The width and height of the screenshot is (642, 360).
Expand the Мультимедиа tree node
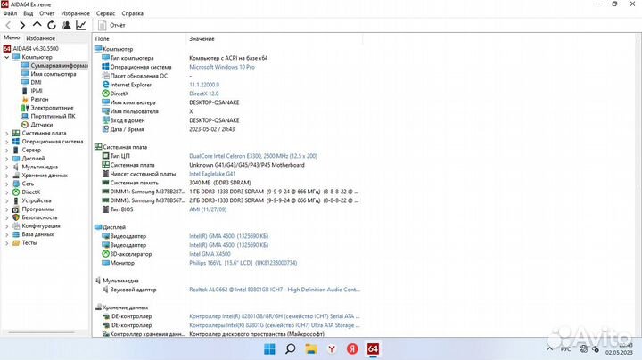pos(6,167)
